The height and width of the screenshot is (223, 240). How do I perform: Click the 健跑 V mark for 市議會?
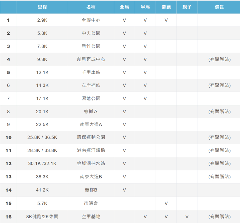click(x=166, y=204)
